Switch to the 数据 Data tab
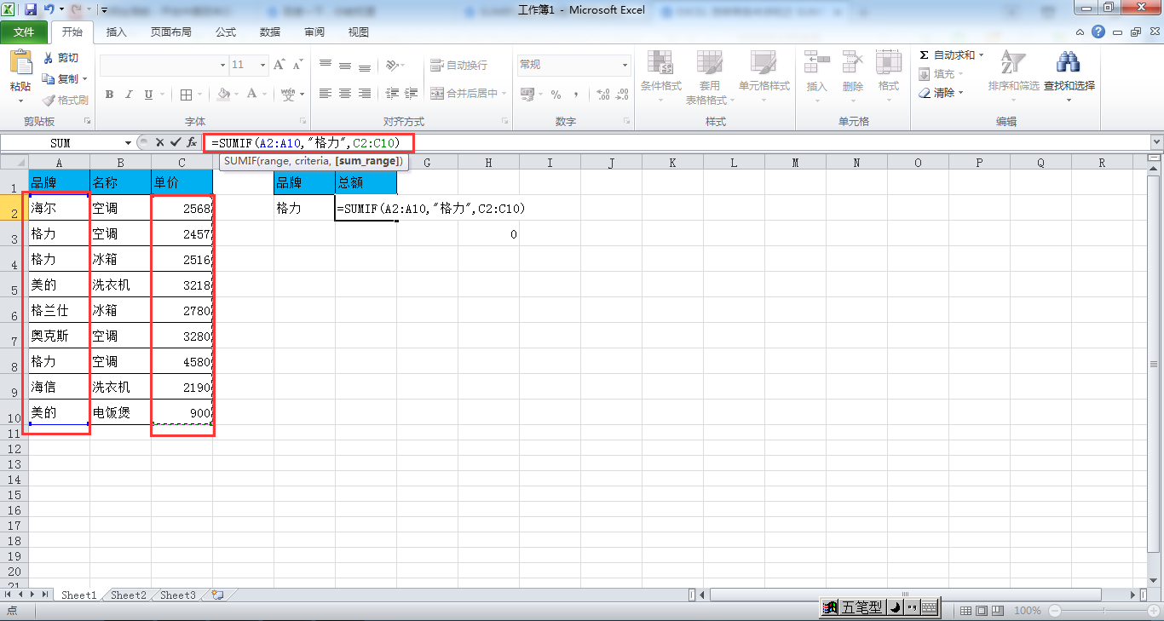The image size is (1164, 621). click(x=270, y=32)
